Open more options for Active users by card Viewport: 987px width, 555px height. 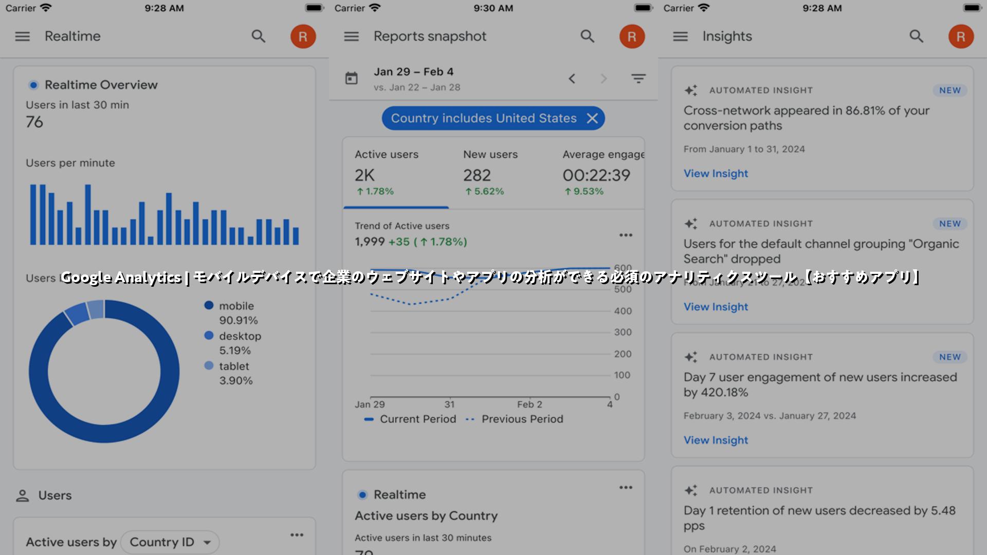297,535
